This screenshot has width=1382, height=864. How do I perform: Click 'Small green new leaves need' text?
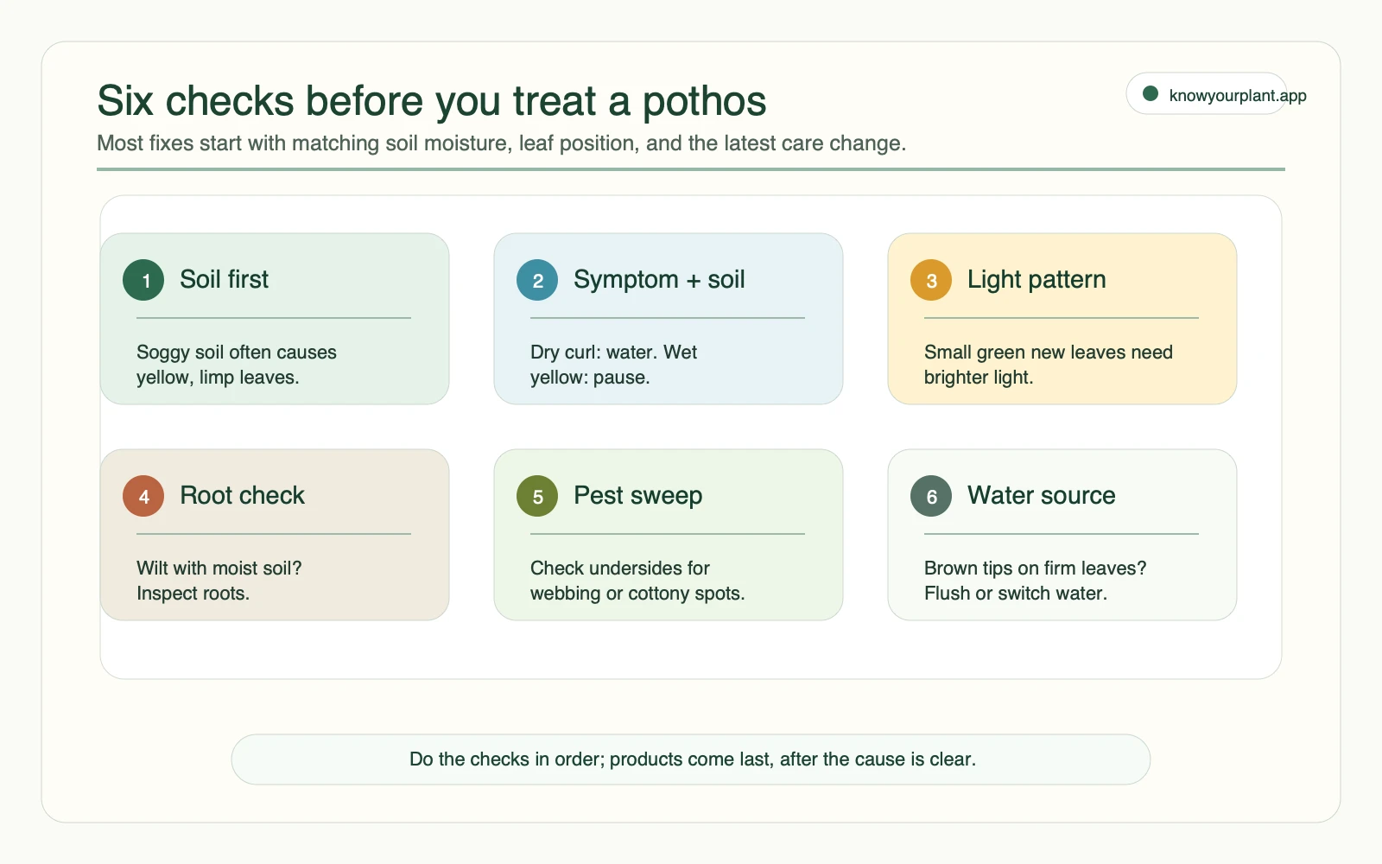[1048, 352]
